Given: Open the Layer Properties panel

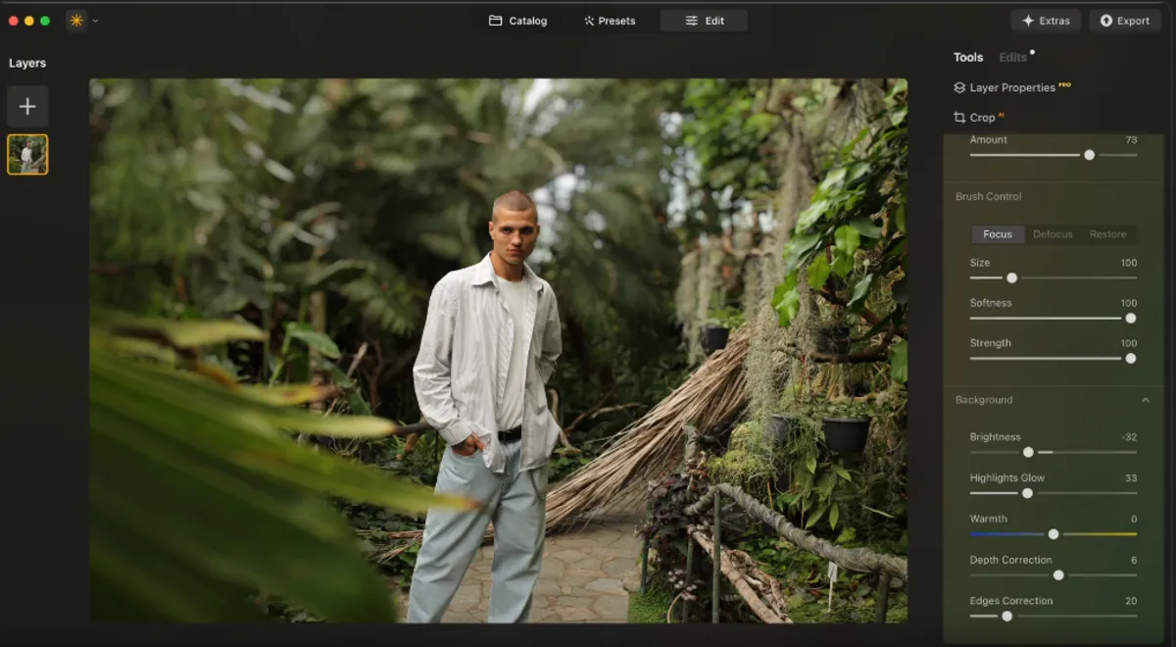Looking at the screenshot, I should [x=1012, y=87].
